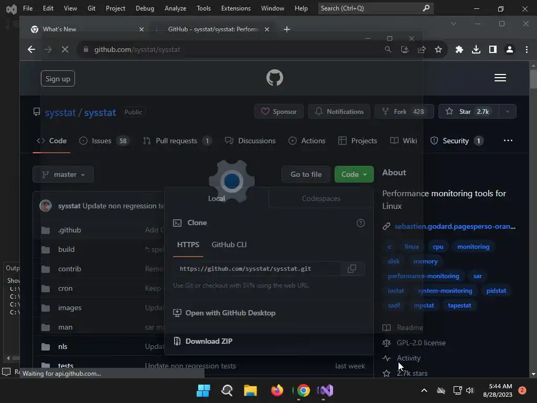Open Visual Studio Debug menu

(145, 8)
